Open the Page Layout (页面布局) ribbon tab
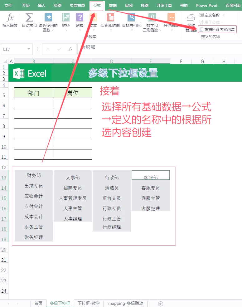Viewport: 242px width, 307px height. tap(77, 6)
